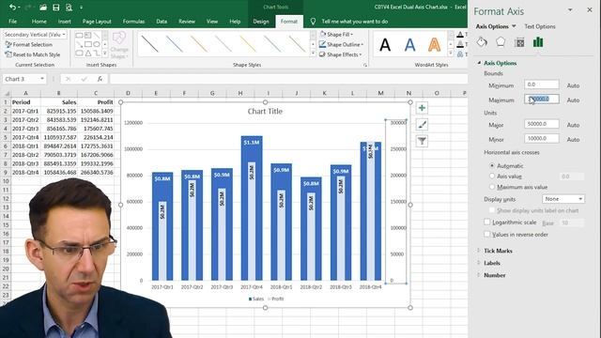The image size is (601, 338).
Task: Open Shape Styles dialog launcher
Action: [x=365, y=65]
